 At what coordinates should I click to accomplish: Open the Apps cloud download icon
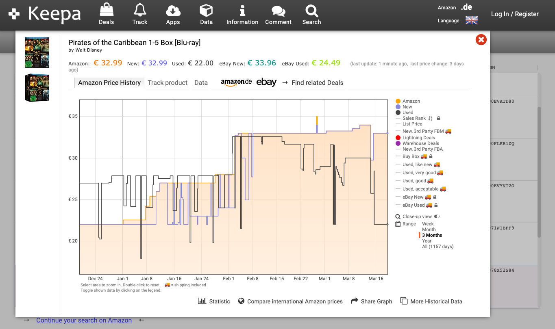tap(173, 10)
